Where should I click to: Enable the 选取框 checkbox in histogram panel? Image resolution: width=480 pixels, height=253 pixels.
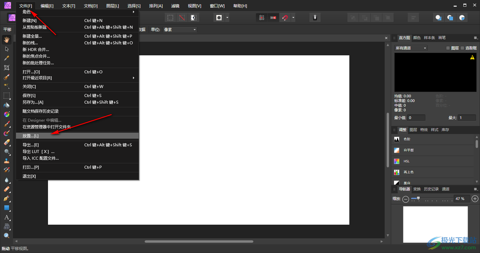pos(462,48)
